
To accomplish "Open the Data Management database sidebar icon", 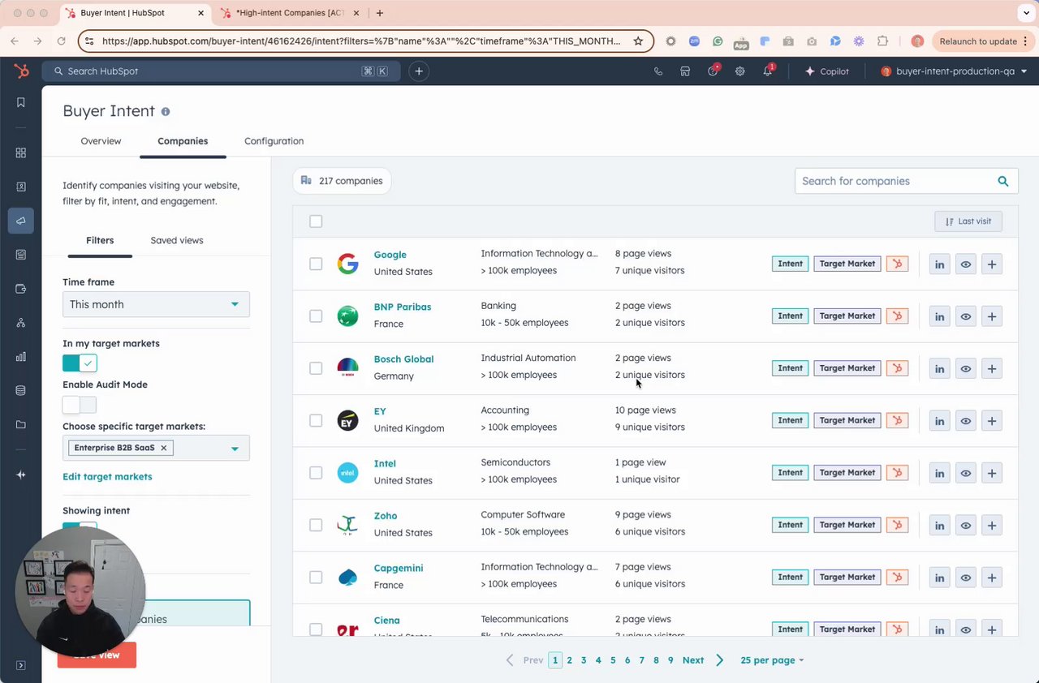I will pos(21,391).
